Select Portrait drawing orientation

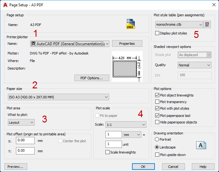click(157, 139)
